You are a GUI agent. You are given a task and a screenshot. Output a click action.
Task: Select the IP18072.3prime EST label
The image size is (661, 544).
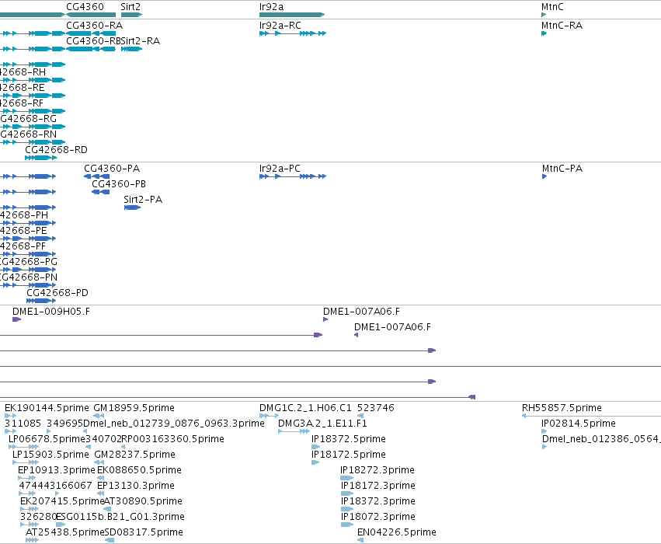coord(378,517)
